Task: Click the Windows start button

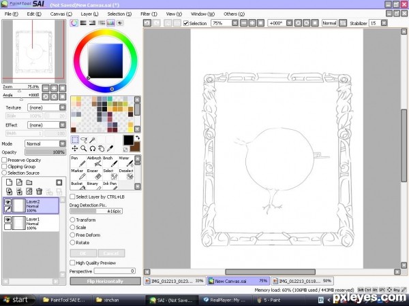Action: click(17, 300)
